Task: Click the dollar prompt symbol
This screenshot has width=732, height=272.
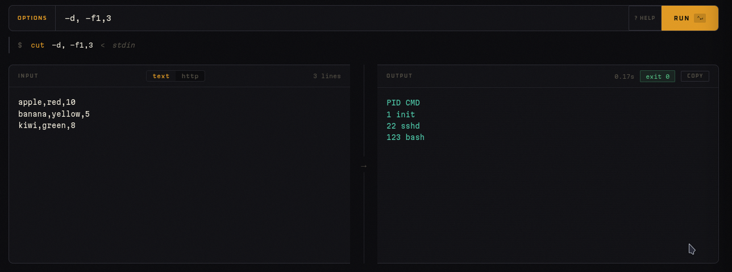Action: (x=20, y=45)
